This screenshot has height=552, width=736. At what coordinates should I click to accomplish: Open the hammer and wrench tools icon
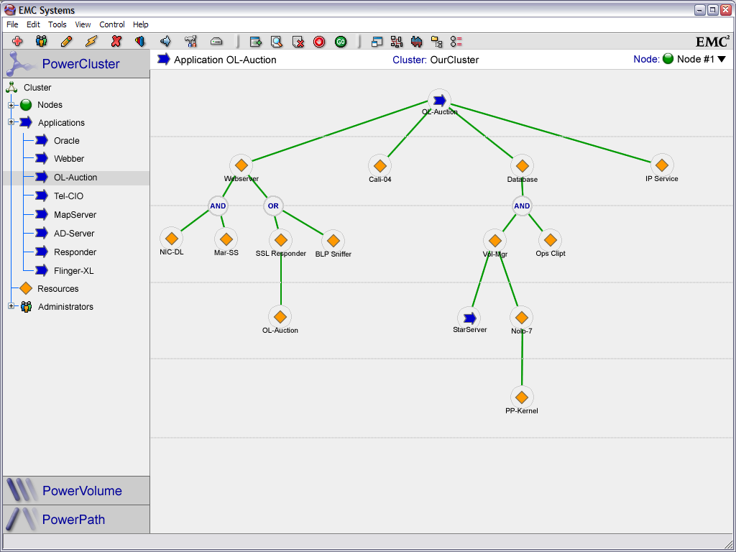coord(190,42)
